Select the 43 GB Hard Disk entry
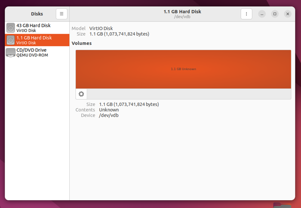301x208 pixels. point(37,28)
